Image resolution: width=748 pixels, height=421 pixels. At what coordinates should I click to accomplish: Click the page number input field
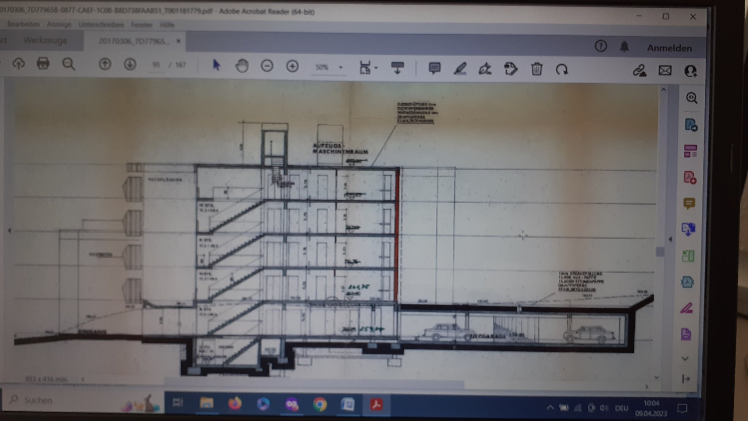click(x=157, y=65)
